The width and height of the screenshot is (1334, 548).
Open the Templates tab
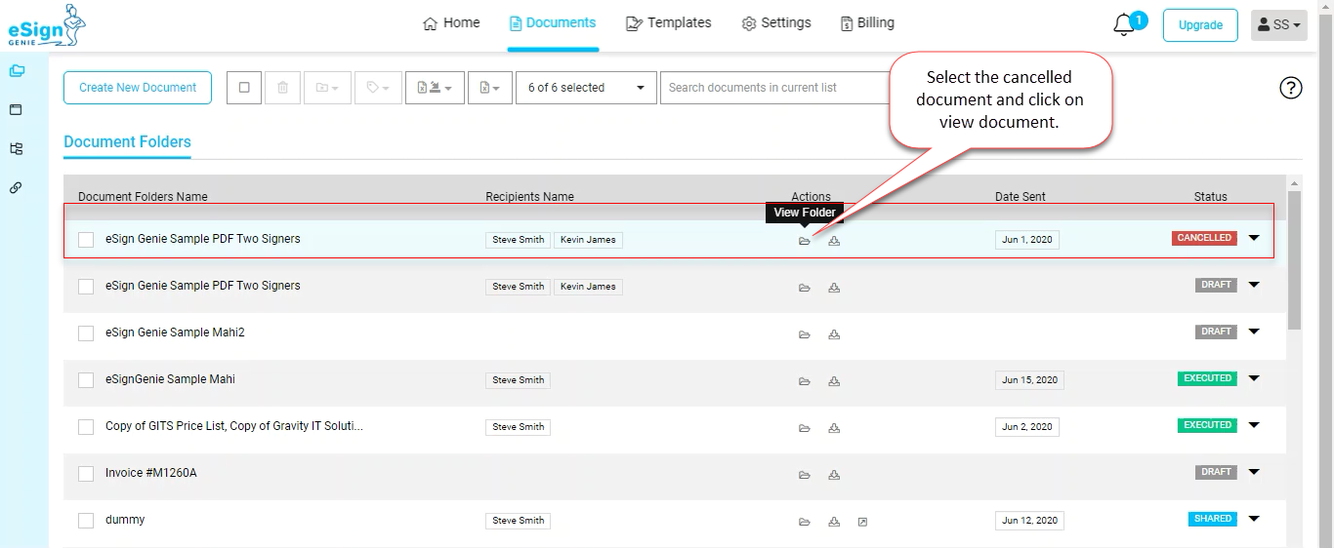(668, 22)
